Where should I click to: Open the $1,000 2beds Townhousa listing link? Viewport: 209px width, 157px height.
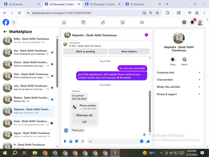click(85, 46)
